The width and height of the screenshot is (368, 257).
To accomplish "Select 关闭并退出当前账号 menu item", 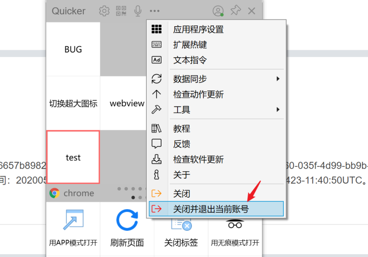I will click(216, 209).
